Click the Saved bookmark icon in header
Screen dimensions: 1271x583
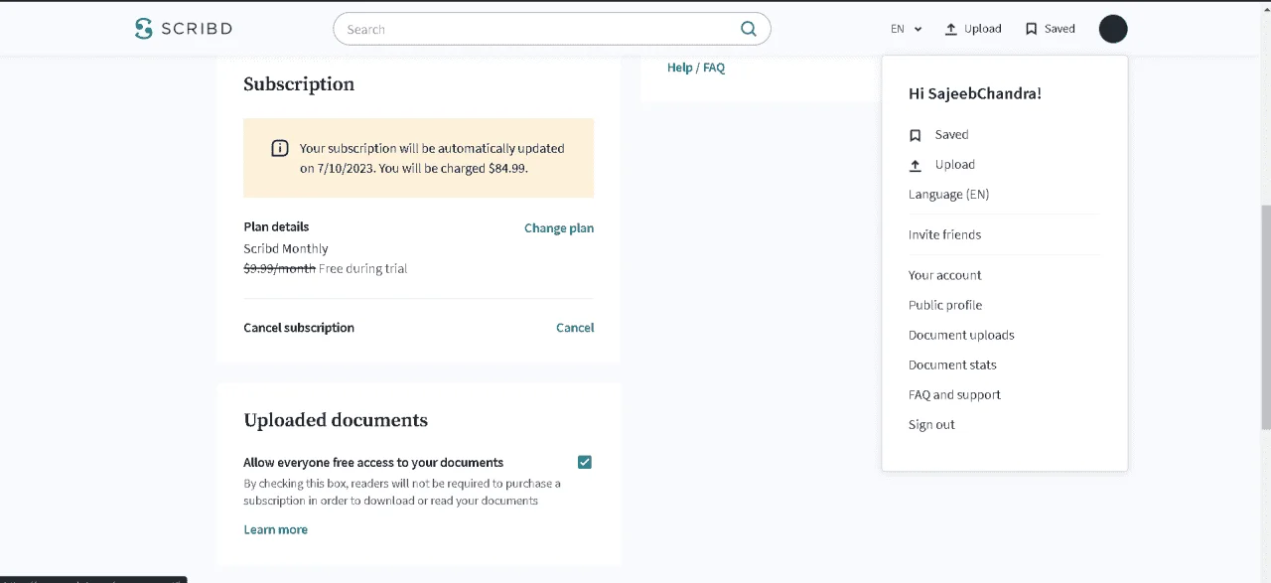coord(1032,29)
